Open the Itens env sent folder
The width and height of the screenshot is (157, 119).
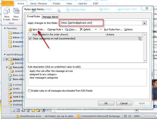15,75
